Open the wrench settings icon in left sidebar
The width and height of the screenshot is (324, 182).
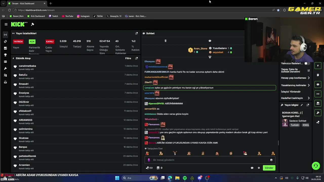[6, 69]
